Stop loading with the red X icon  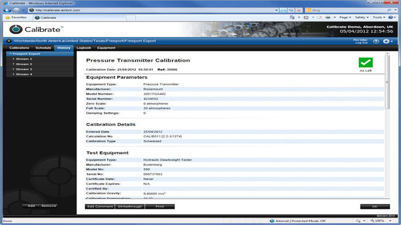pyautogui.click(x=299, y=10)
